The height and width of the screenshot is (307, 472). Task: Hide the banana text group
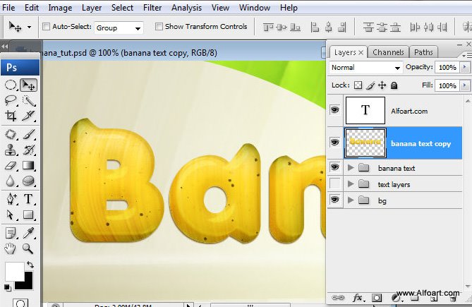pyautogui.click(x=334, y=167)
